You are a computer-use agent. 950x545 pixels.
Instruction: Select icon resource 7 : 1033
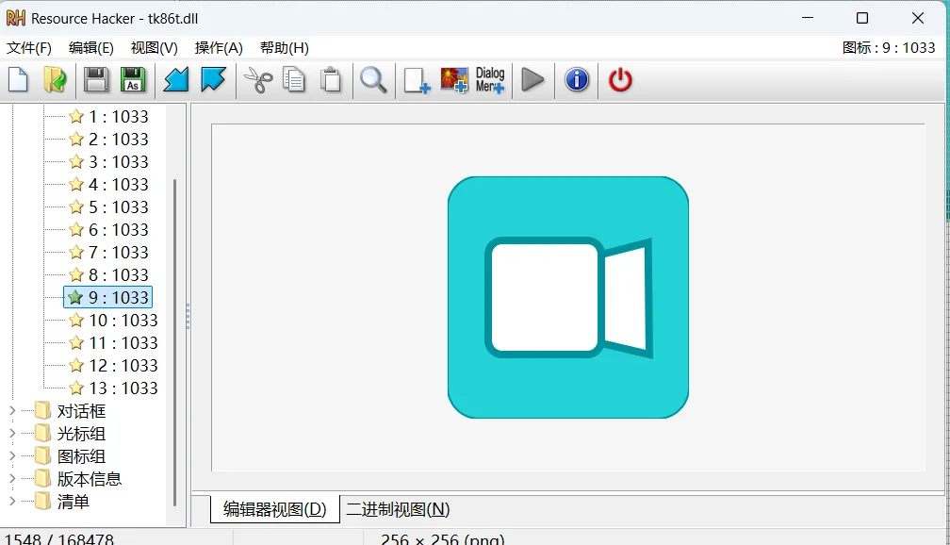click(118, 252)
